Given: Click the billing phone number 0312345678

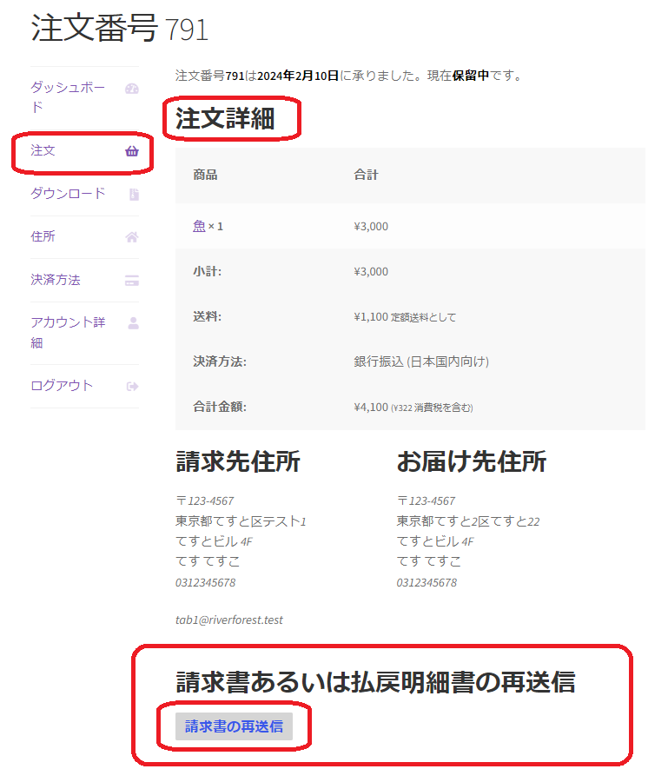Looking at the screenshot, I should (x=206, y=583).
